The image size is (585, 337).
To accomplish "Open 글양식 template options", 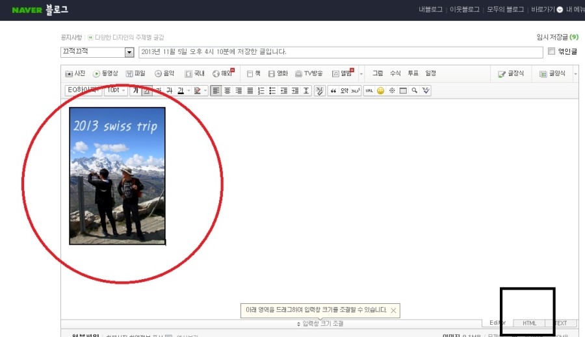I will [x=552, y=74].
